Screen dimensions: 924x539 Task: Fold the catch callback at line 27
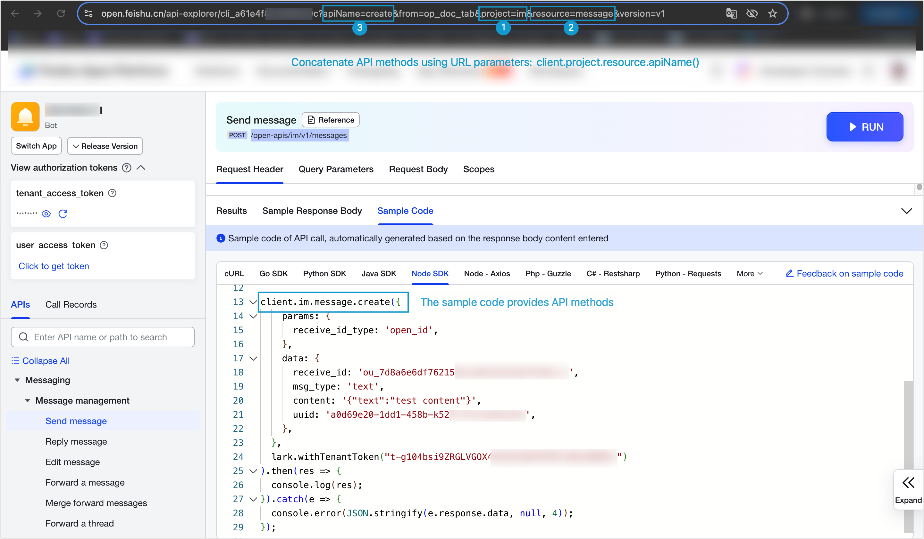tap(253, 499)
